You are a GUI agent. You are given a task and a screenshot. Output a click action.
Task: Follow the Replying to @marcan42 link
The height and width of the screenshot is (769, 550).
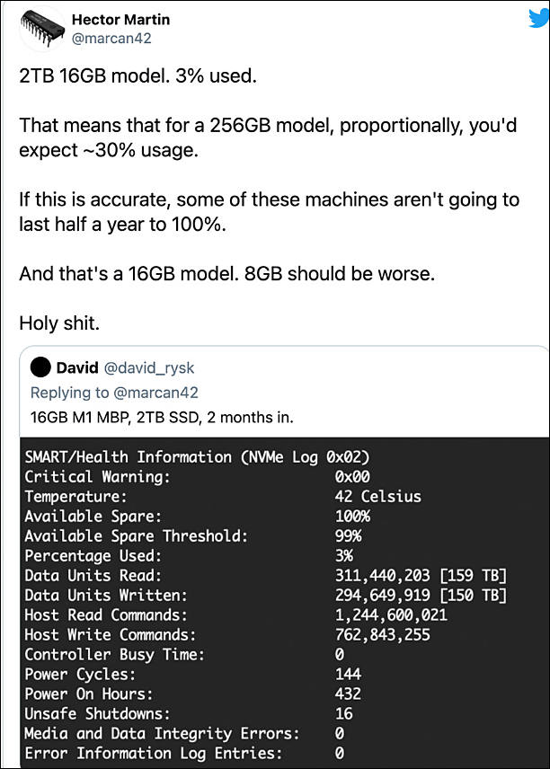[114, 393]
